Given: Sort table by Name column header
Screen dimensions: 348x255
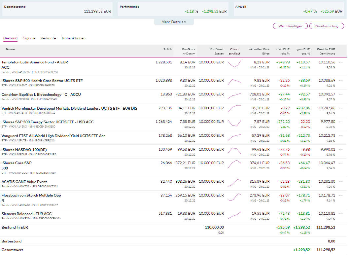Looking at the screenshot, I should click(10, 49).
